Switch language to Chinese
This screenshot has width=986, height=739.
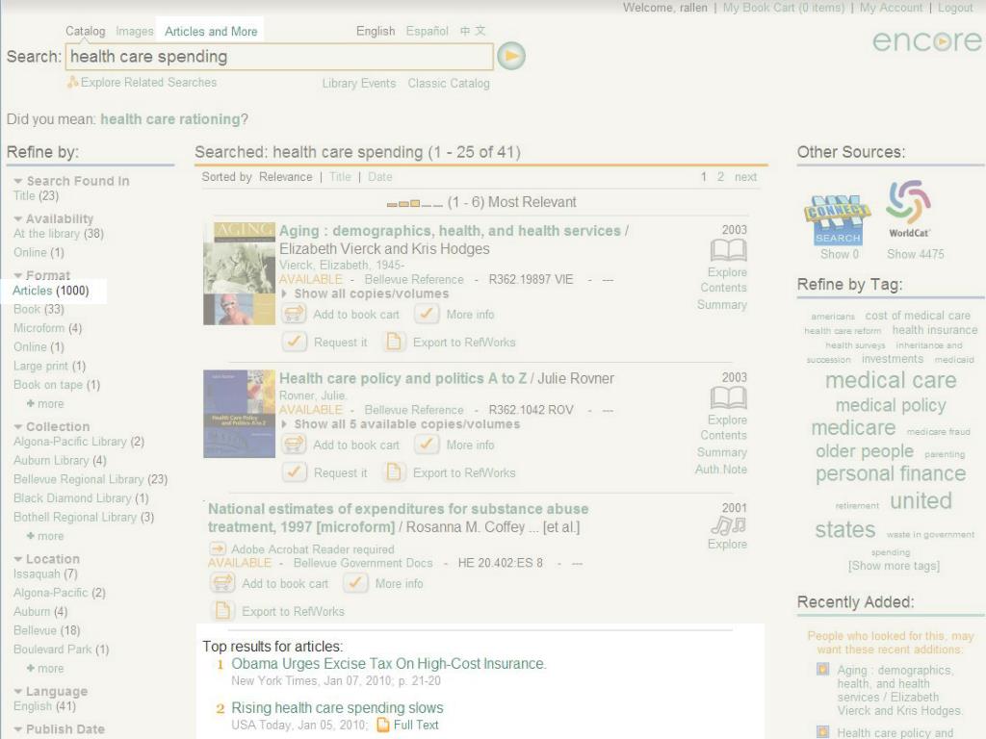pyautogui.click(x=473, y=31)
